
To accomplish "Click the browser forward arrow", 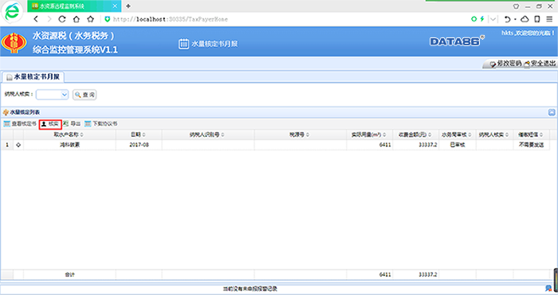I will click(x=49, y=19).
